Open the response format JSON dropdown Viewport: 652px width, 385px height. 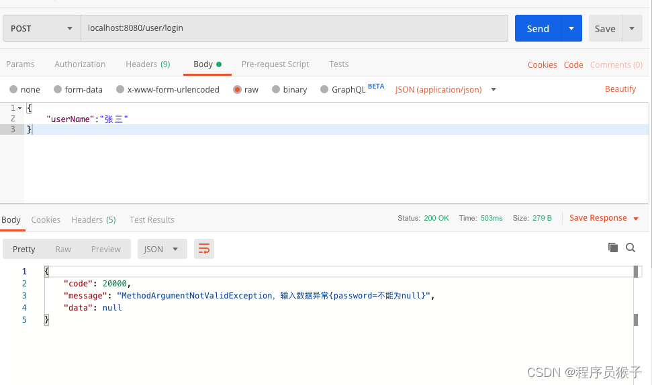coord(162,249)
